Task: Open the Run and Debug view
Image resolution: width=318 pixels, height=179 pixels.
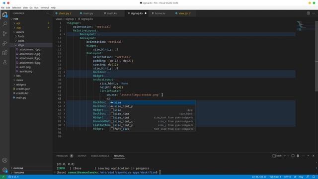Action: coord(4,43)
